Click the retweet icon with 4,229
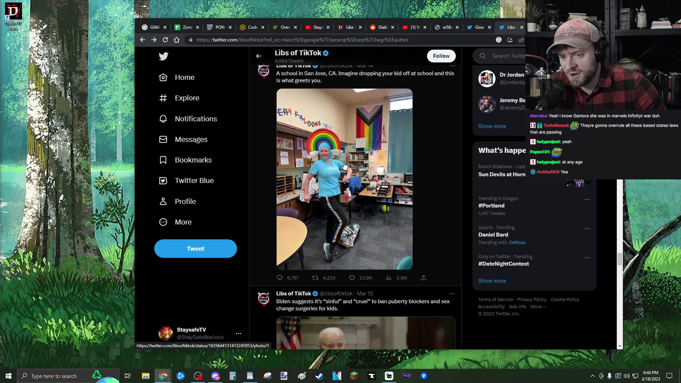This screenshot has width=681, height=383. tap(315, 277)
